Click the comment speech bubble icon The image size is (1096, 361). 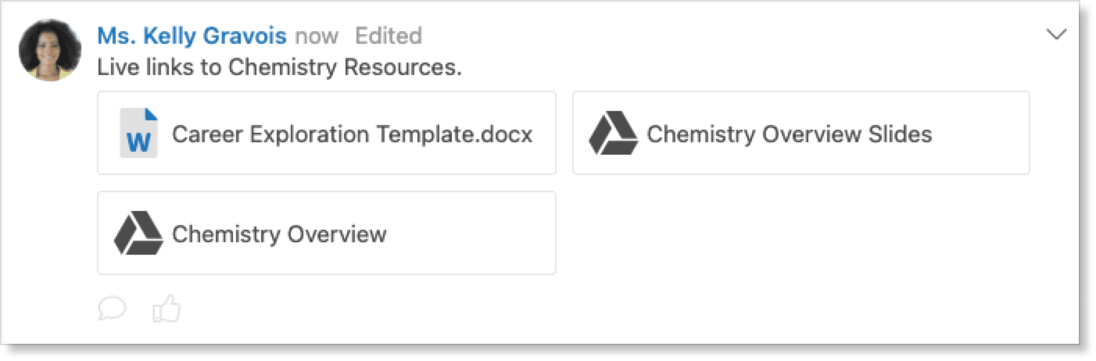(x=113, y=309)
